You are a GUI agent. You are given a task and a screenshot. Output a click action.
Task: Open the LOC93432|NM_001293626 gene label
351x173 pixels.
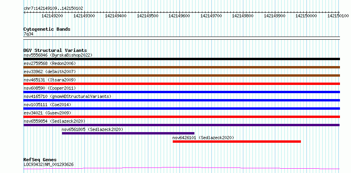(x=49, y=165)
